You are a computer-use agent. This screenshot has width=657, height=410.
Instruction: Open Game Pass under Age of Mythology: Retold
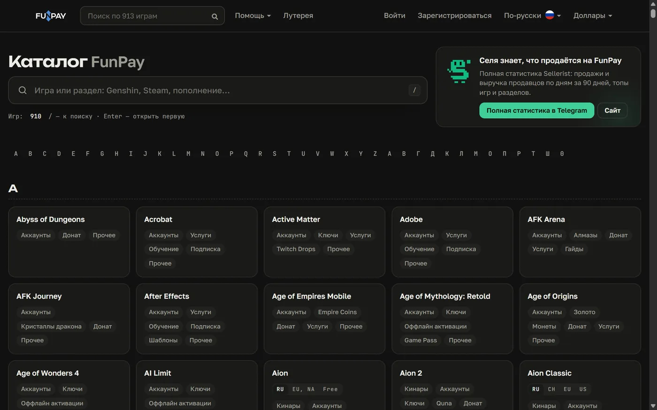click(x=420, y=341)
